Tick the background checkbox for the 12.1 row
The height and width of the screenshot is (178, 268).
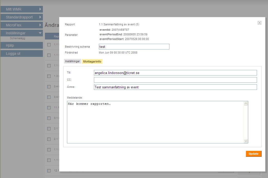[x=49, y=171]
